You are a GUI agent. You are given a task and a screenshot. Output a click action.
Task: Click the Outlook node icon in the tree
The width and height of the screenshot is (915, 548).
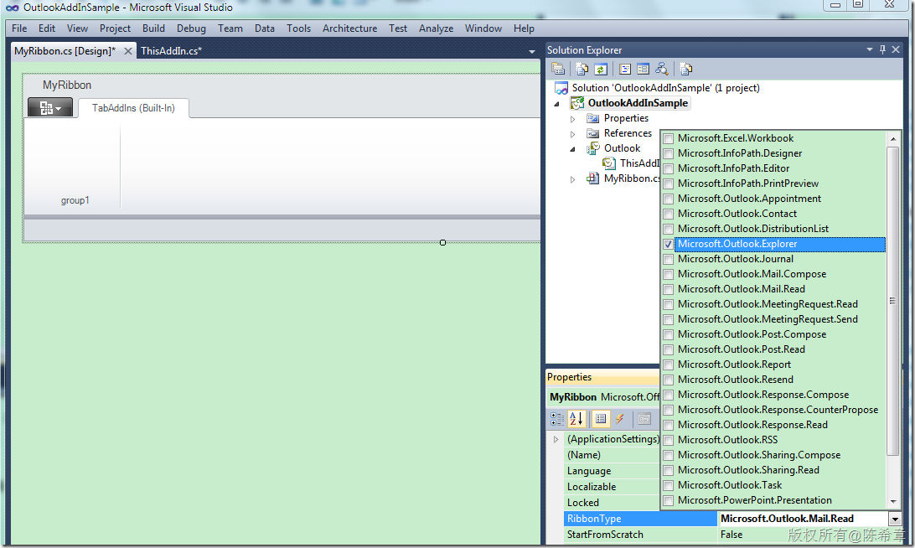coord(593,148)
